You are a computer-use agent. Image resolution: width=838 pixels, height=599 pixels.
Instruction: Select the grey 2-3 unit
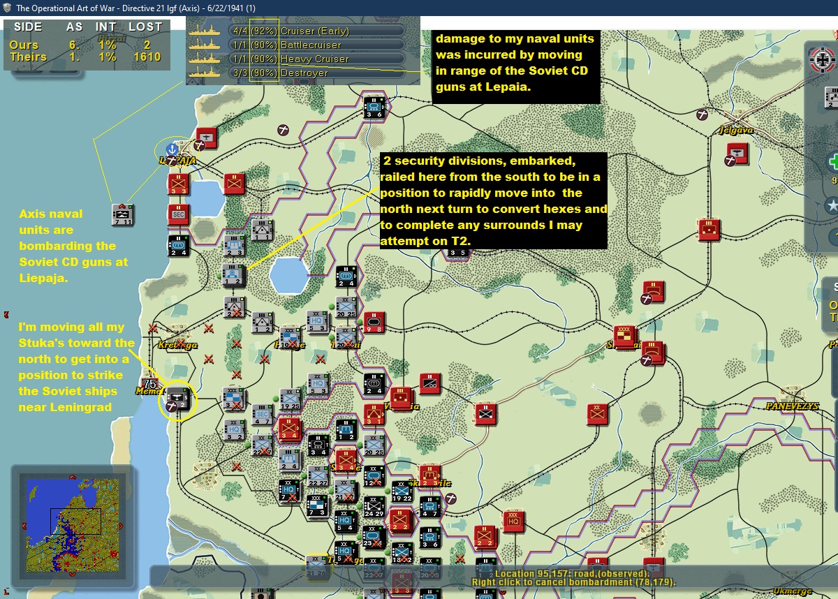coord(234,245)
